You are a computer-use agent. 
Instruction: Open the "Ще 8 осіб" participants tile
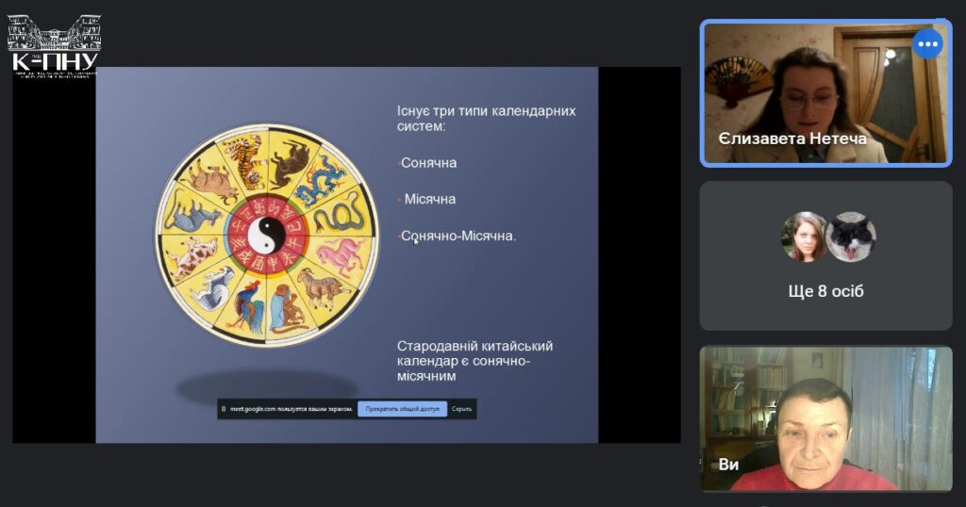(825, 255)
